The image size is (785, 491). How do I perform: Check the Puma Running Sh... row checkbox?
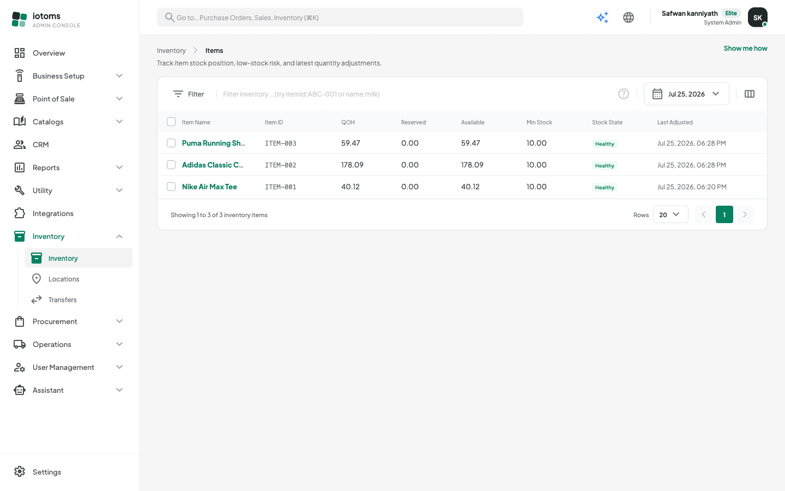coord(171,143)
